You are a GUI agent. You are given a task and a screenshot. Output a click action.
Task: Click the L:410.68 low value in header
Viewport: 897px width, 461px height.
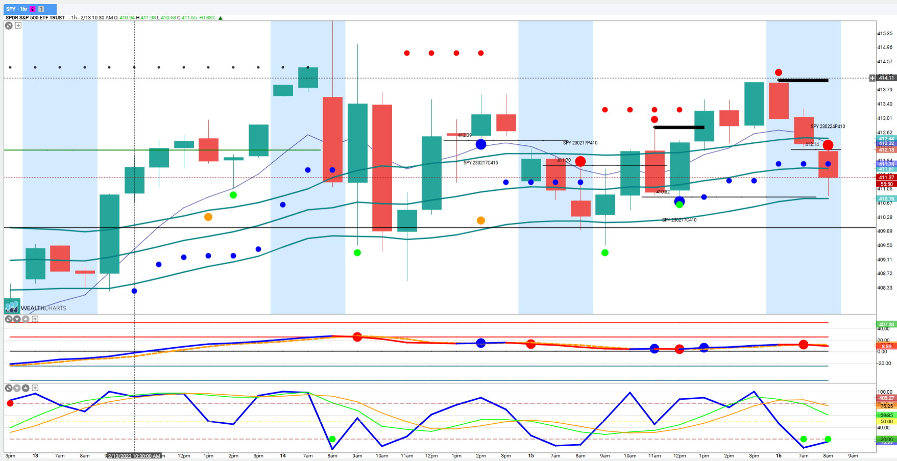[166, 18]
